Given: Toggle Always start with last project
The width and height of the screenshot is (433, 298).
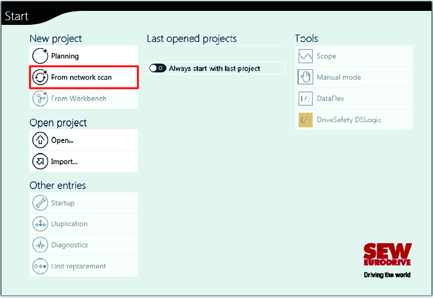Looking at the screenshot, I should (158, 69).
